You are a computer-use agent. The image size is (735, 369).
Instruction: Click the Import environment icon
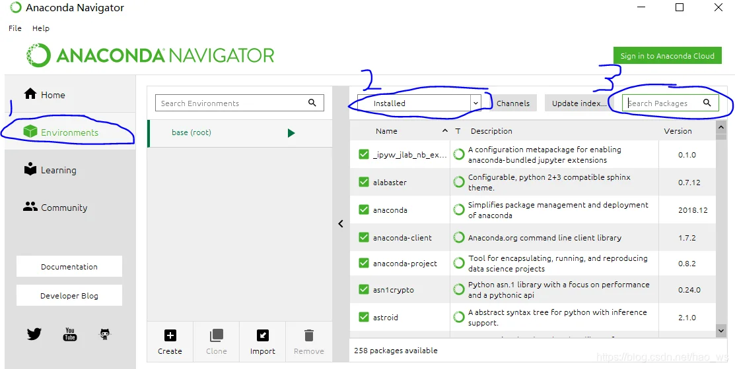[x=263, y=335]
